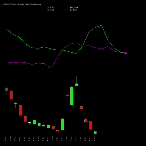
Task: Select the red candlestick for 25 May
Action: pos(6,89)
